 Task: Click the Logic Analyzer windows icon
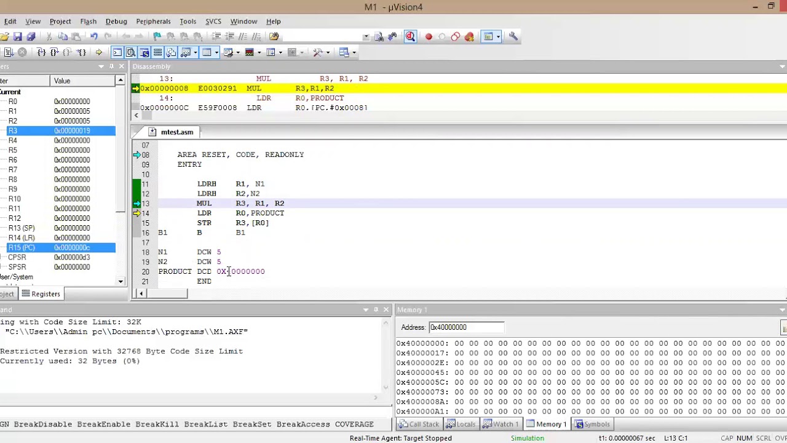pos(249,52)
